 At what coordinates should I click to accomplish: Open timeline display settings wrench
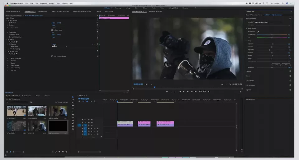coord(95,101)
